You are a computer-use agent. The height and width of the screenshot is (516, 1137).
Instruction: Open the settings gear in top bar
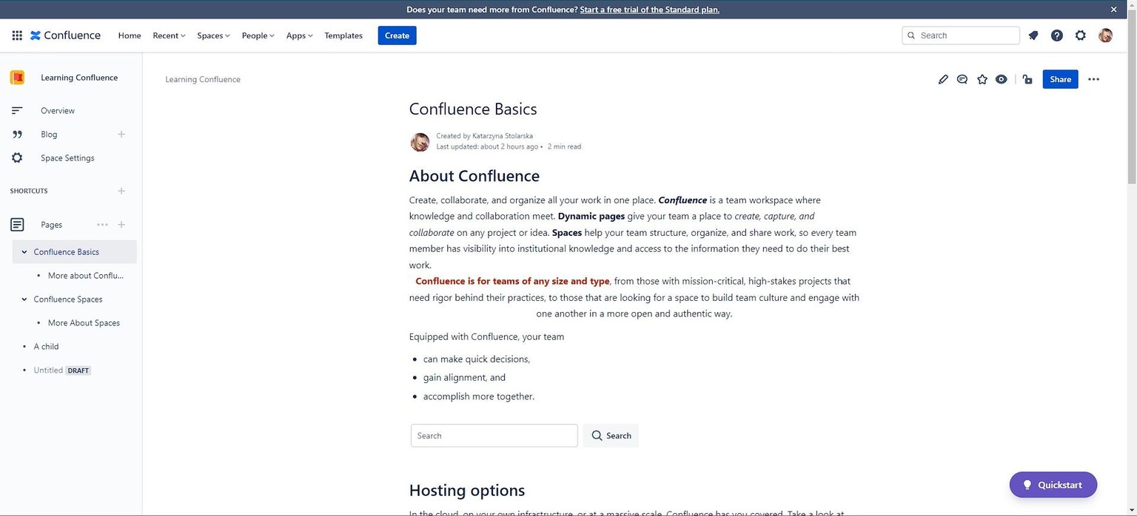point(1081,35)
